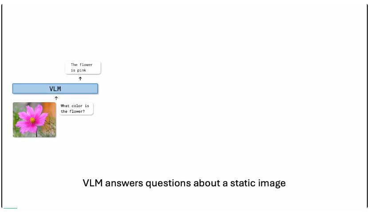Select the 'What color is the flower?' bubble

[x=76, y=109]
